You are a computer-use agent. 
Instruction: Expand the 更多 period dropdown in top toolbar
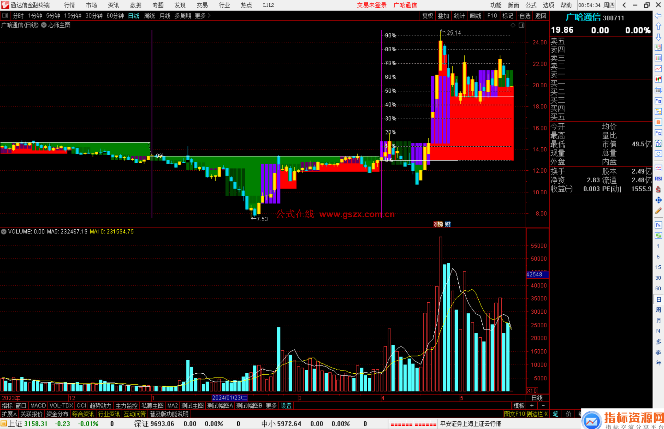[203, 16]
